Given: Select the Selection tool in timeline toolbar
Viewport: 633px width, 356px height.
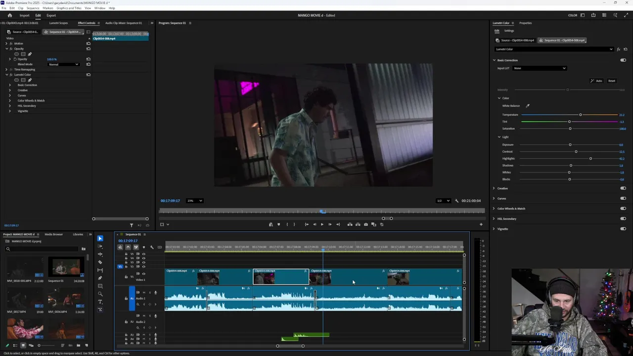Looking at the screenshot, I should 100,238.
